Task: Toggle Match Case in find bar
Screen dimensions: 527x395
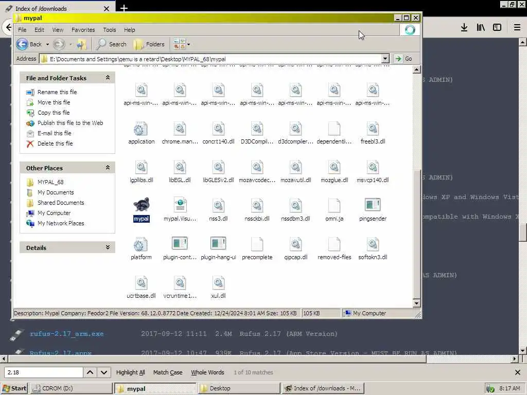Action: point(168,372)
